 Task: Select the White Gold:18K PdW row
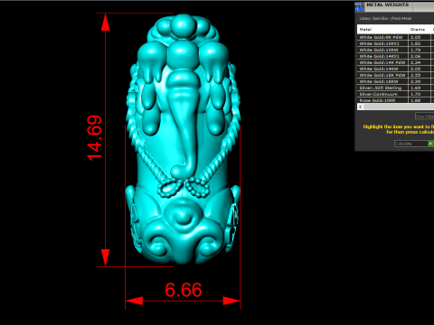(x=395, y=75)
